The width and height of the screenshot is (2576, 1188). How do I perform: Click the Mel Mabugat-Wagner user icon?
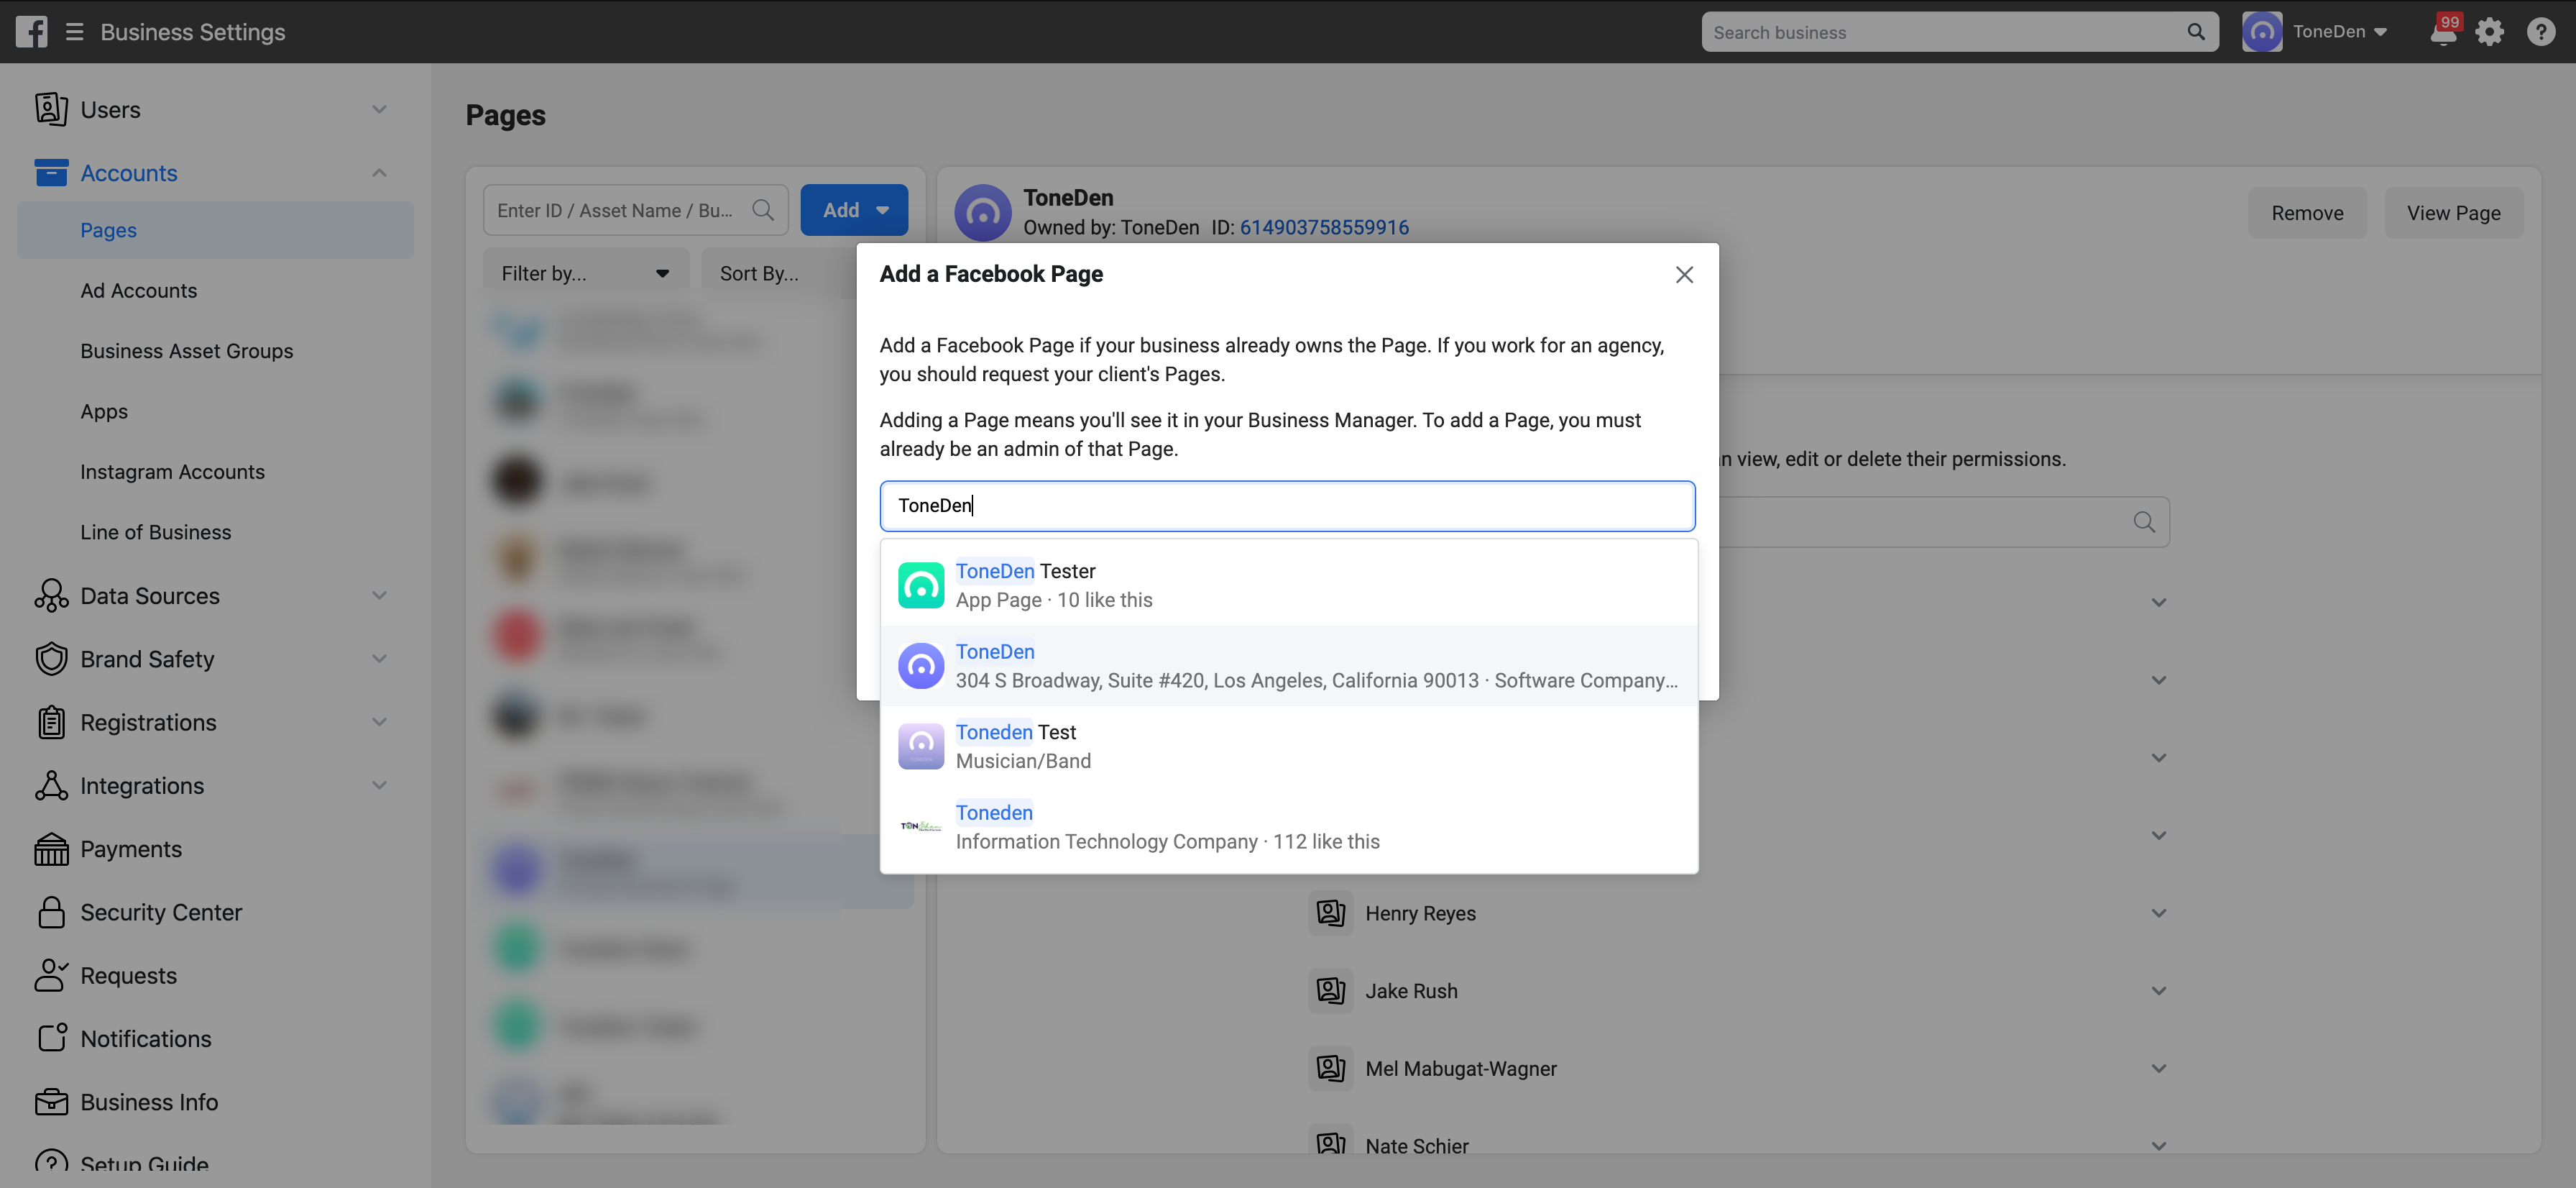(x=1331, y=1068)
